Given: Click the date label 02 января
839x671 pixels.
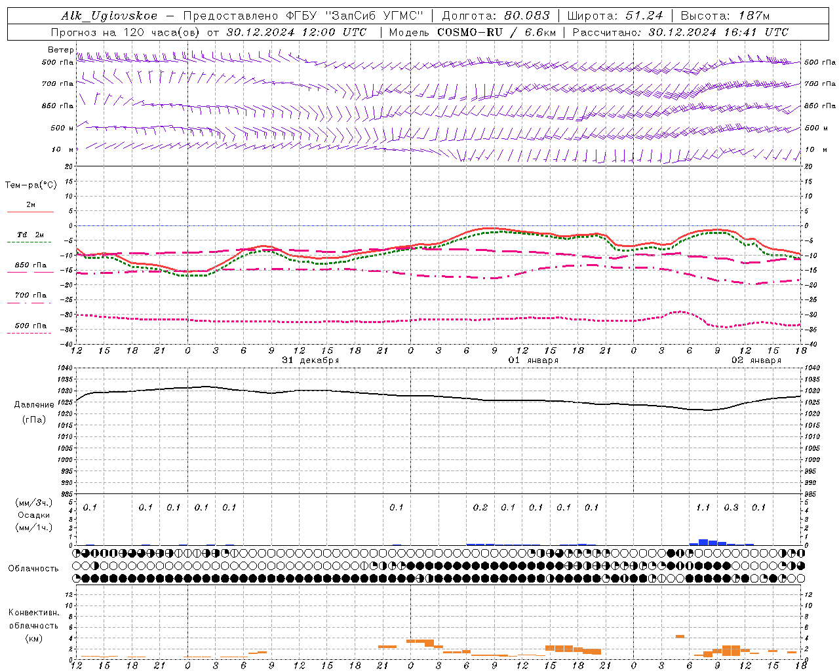Looking at the screenshot, I should point(756,360).
